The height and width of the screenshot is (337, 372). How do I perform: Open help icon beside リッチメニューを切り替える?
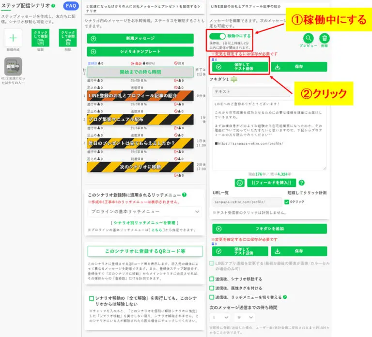(x=285, y=297)
